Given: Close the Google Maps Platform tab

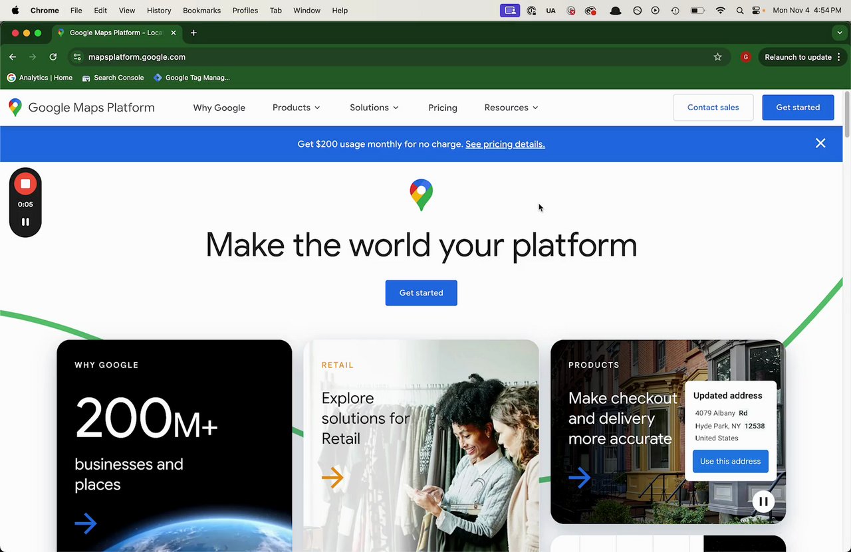Looking at the screenshot, I should (172, 33).
